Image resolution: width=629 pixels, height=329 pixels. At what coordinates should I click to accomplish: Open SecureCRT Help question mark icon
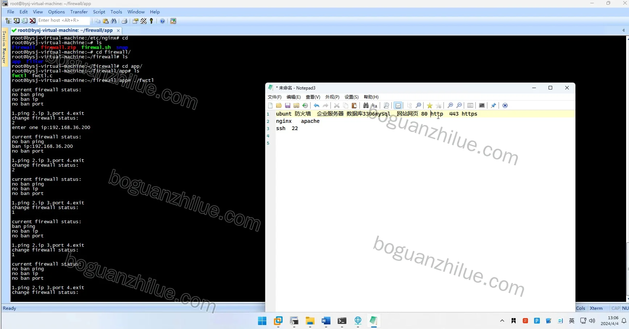tap(162, 21)
